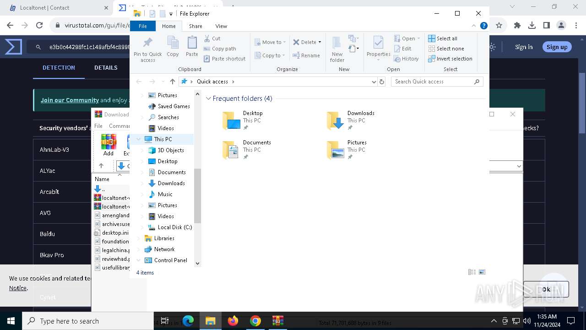Switch to the Share ribbon tab
The width and height of the screenshot is (586, 330).
tap(195, 26)
